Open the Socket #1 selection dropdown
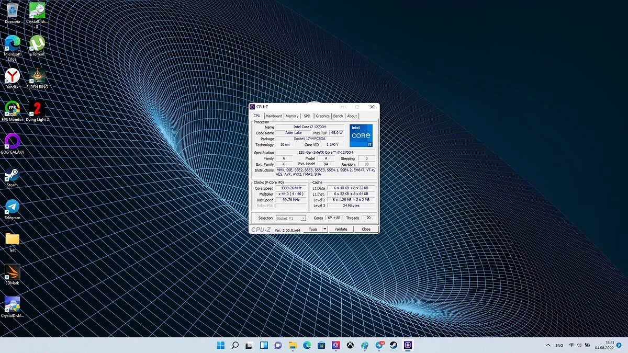 [x=290, y=218]
